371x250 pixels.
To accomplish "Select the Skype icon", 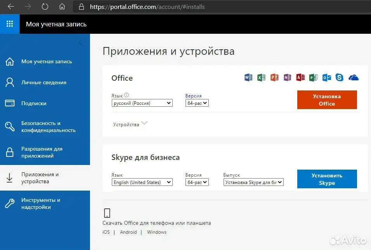I will coord(339,77).
